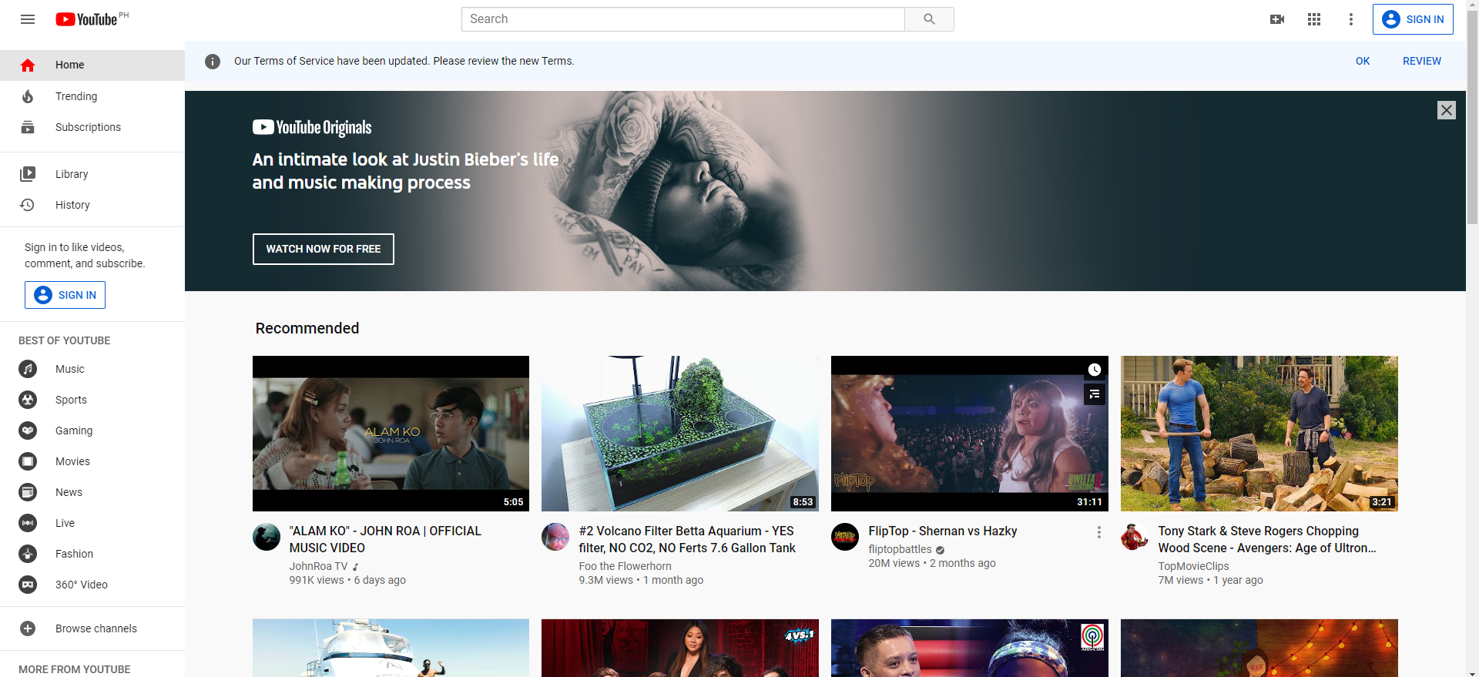Open #2 Volcano Filter Betta Aquarium title
This screenshot has height=677, width=1479.
coord(687,539)
